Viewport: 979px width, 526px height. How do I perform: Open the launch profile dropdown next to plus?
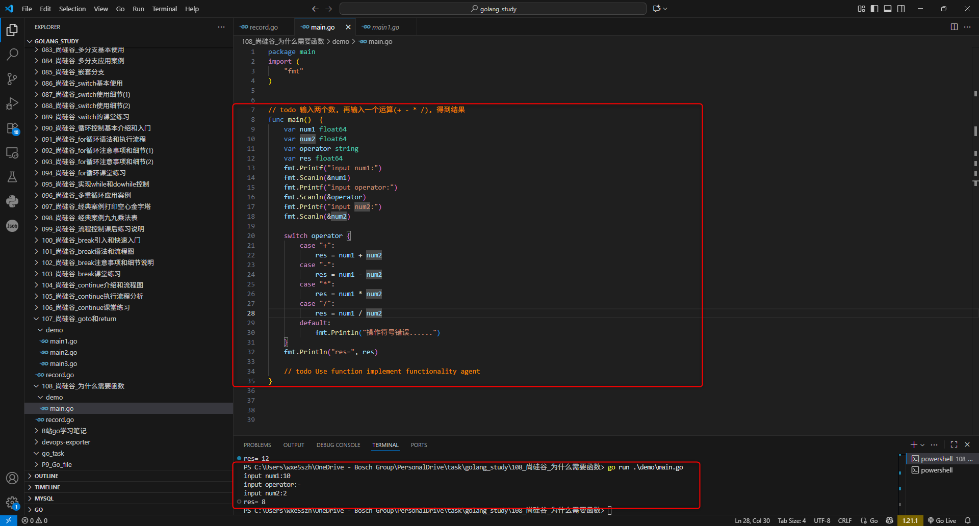[922, 445]
